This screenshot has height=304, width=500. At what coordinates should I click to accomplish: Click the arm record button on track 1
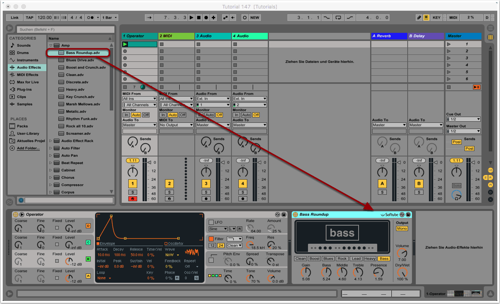(133, 199)
